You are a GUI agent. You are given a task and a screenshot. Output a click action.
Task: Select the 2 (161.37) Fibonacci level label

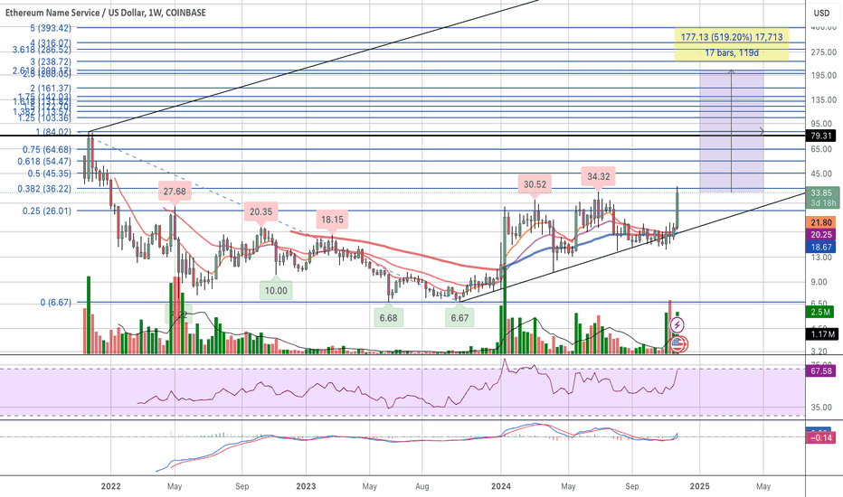click(51, 89)
